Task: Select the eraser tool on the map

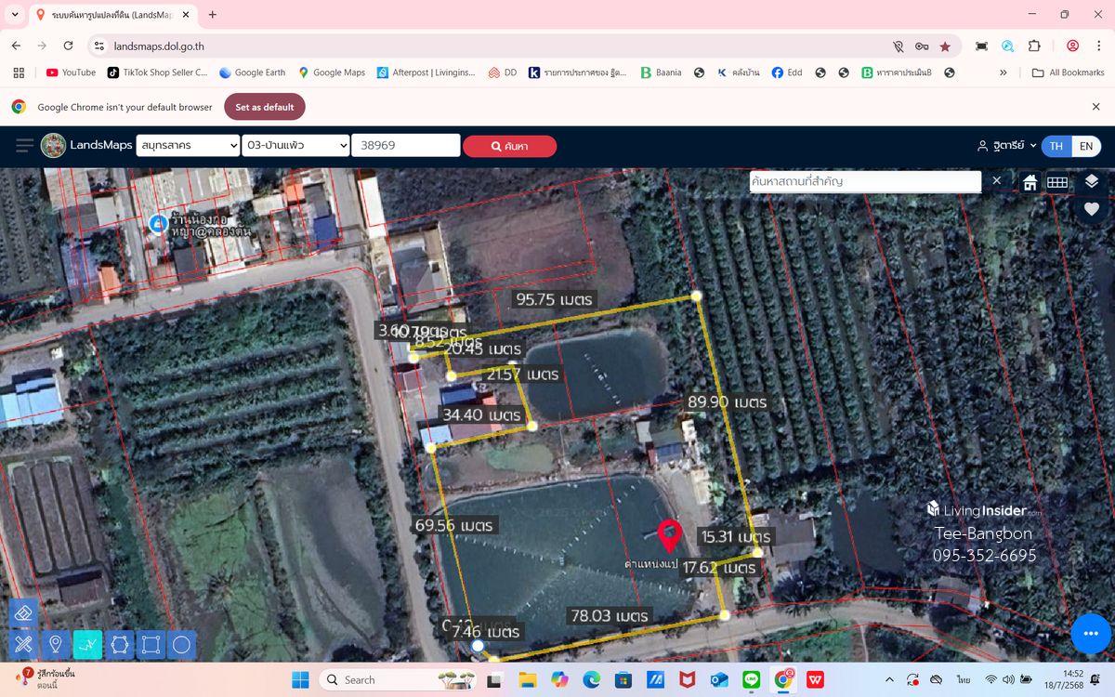Action: click(24, 612)
